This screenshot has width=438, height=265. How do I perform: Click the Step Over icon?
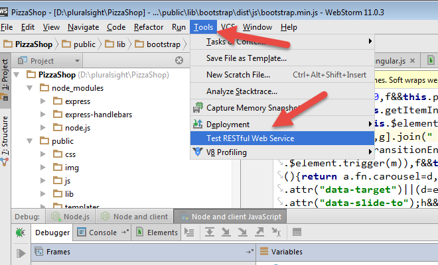(x=210, y=232)
